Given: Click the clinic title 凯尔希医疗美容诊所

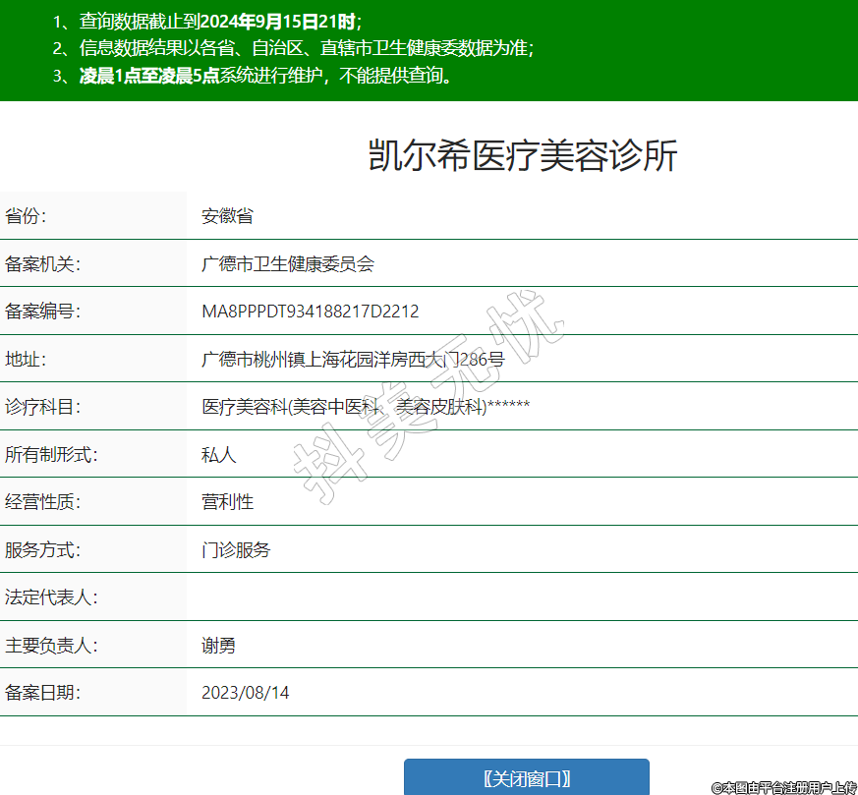Looking at the screenshot, I should click(x=523, y=156).
